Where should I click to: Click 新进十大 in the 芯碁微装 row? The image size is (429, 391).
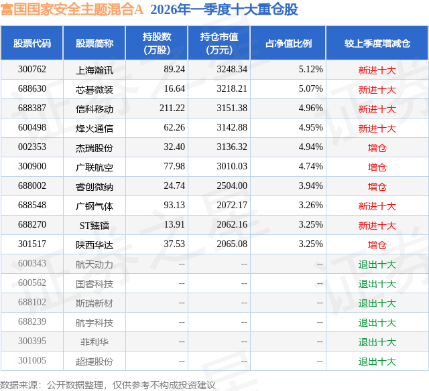click(x=377, y=90)
